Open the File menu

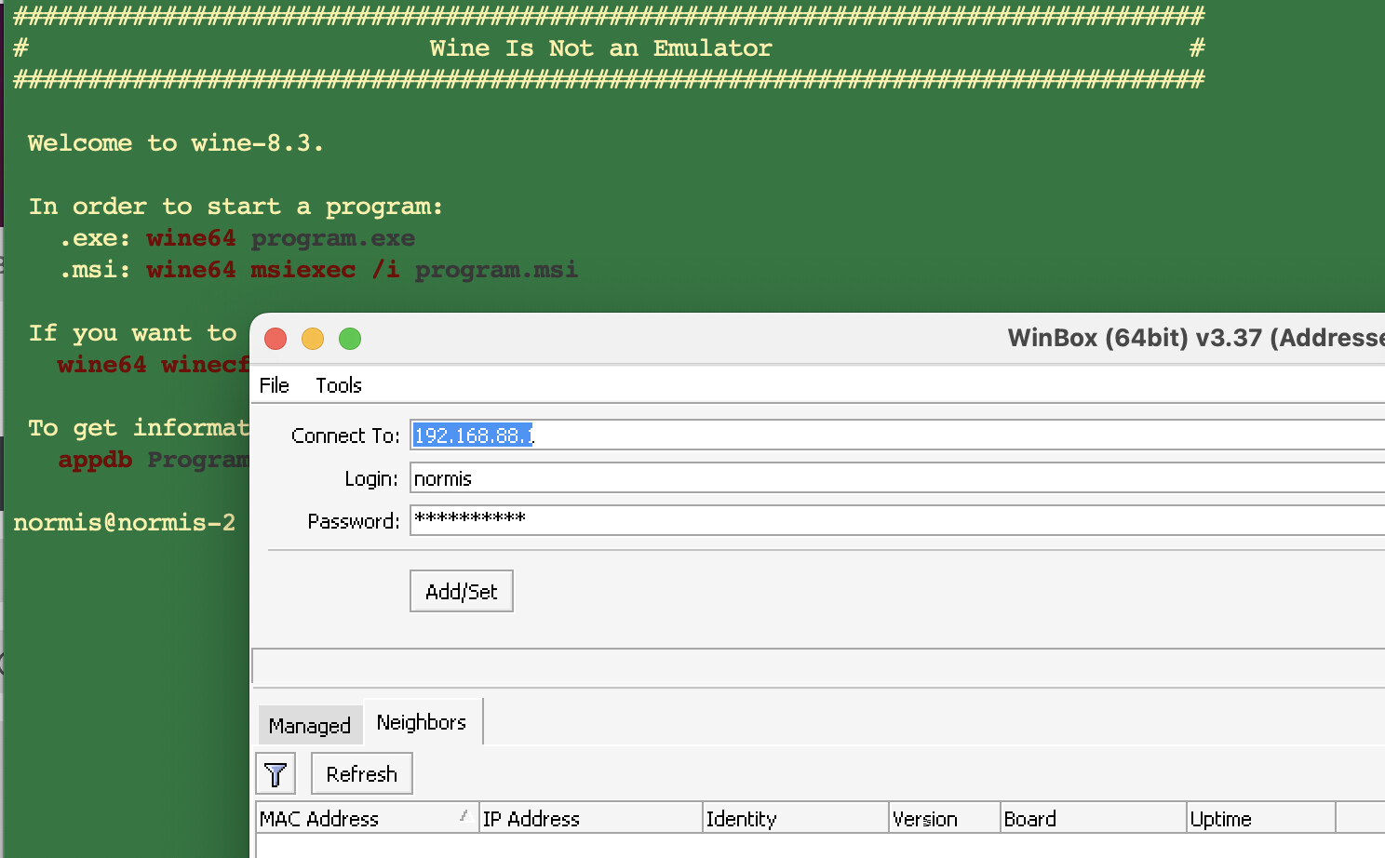(x=275, y=384)
